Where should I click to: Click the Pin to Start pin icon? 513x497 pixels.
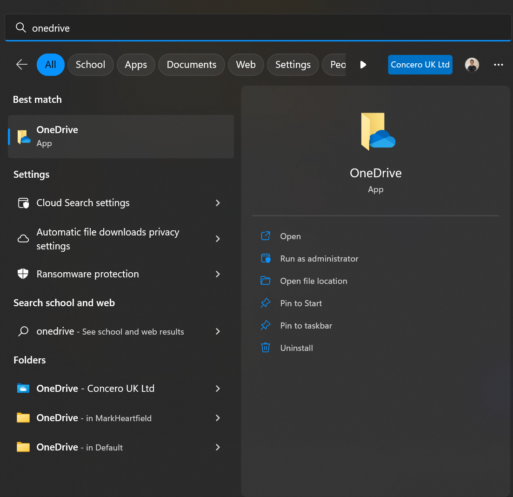(x=265, y=303)
